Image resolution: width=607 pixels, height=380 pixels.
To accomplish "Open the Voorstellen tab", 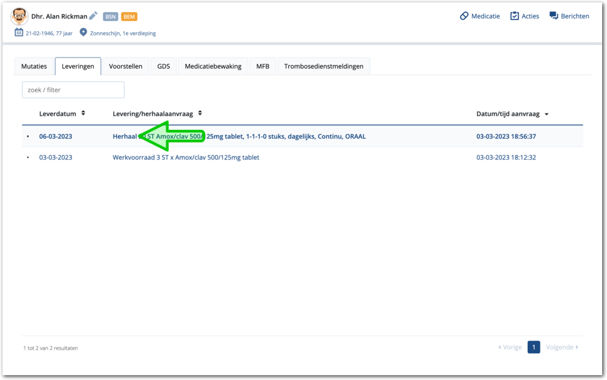I will (125, 67).
